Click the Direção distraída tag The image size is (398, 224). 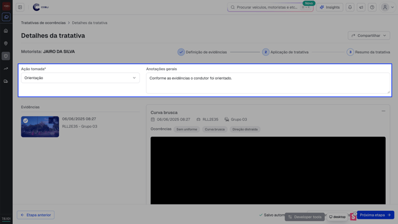[x=245, y=129]
